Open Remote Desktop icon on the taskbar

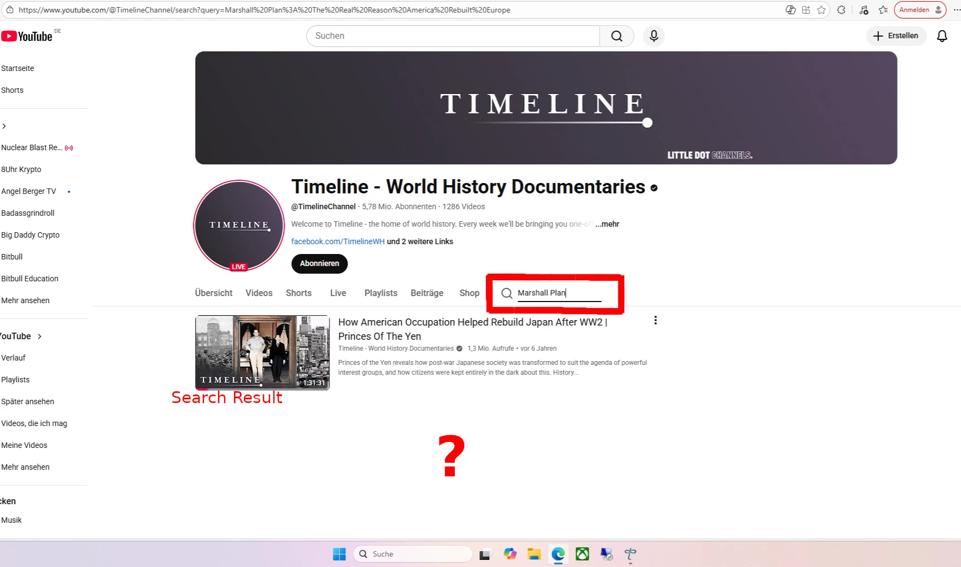[x=606, y=554]
